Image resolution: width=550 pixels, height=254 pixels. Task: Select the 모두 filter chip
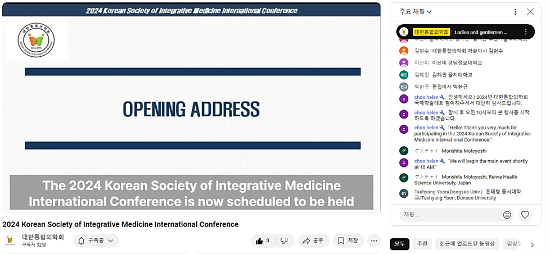pyautogui.click(x=399, y=244)
